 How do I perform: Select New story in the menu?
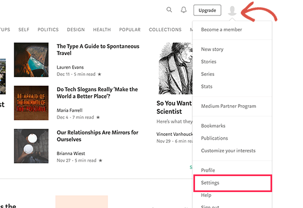tap(212, 49)
